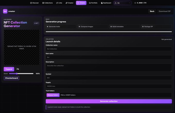Click the Compose images step
Viewport: 175px width, 113px height.
point(93,27)
